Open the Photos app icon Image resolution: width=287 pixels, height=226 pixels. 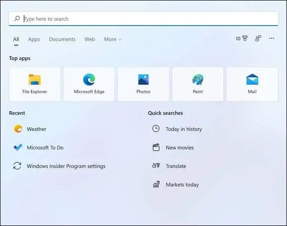coord(143,79)
